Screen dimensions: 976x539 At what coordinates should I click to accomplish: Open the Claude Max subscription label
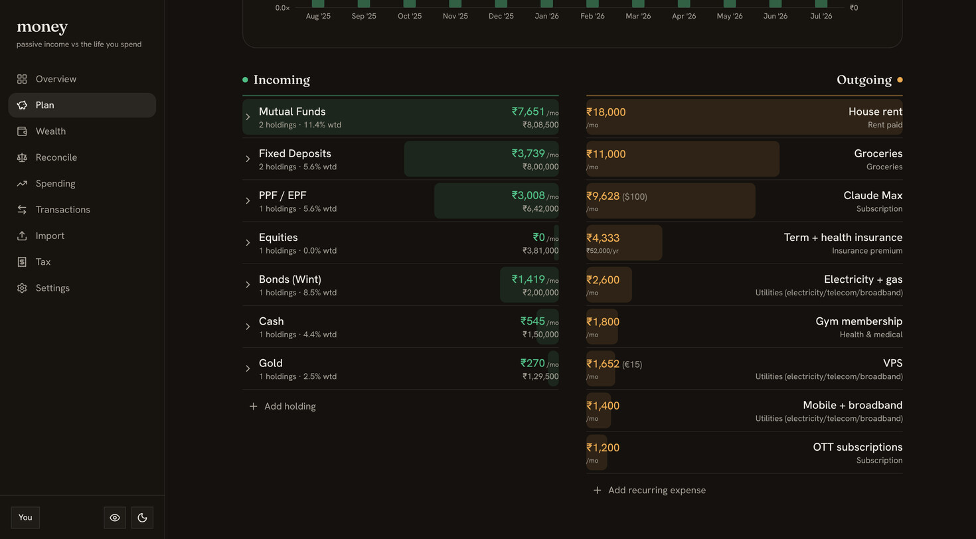[872, 195]
